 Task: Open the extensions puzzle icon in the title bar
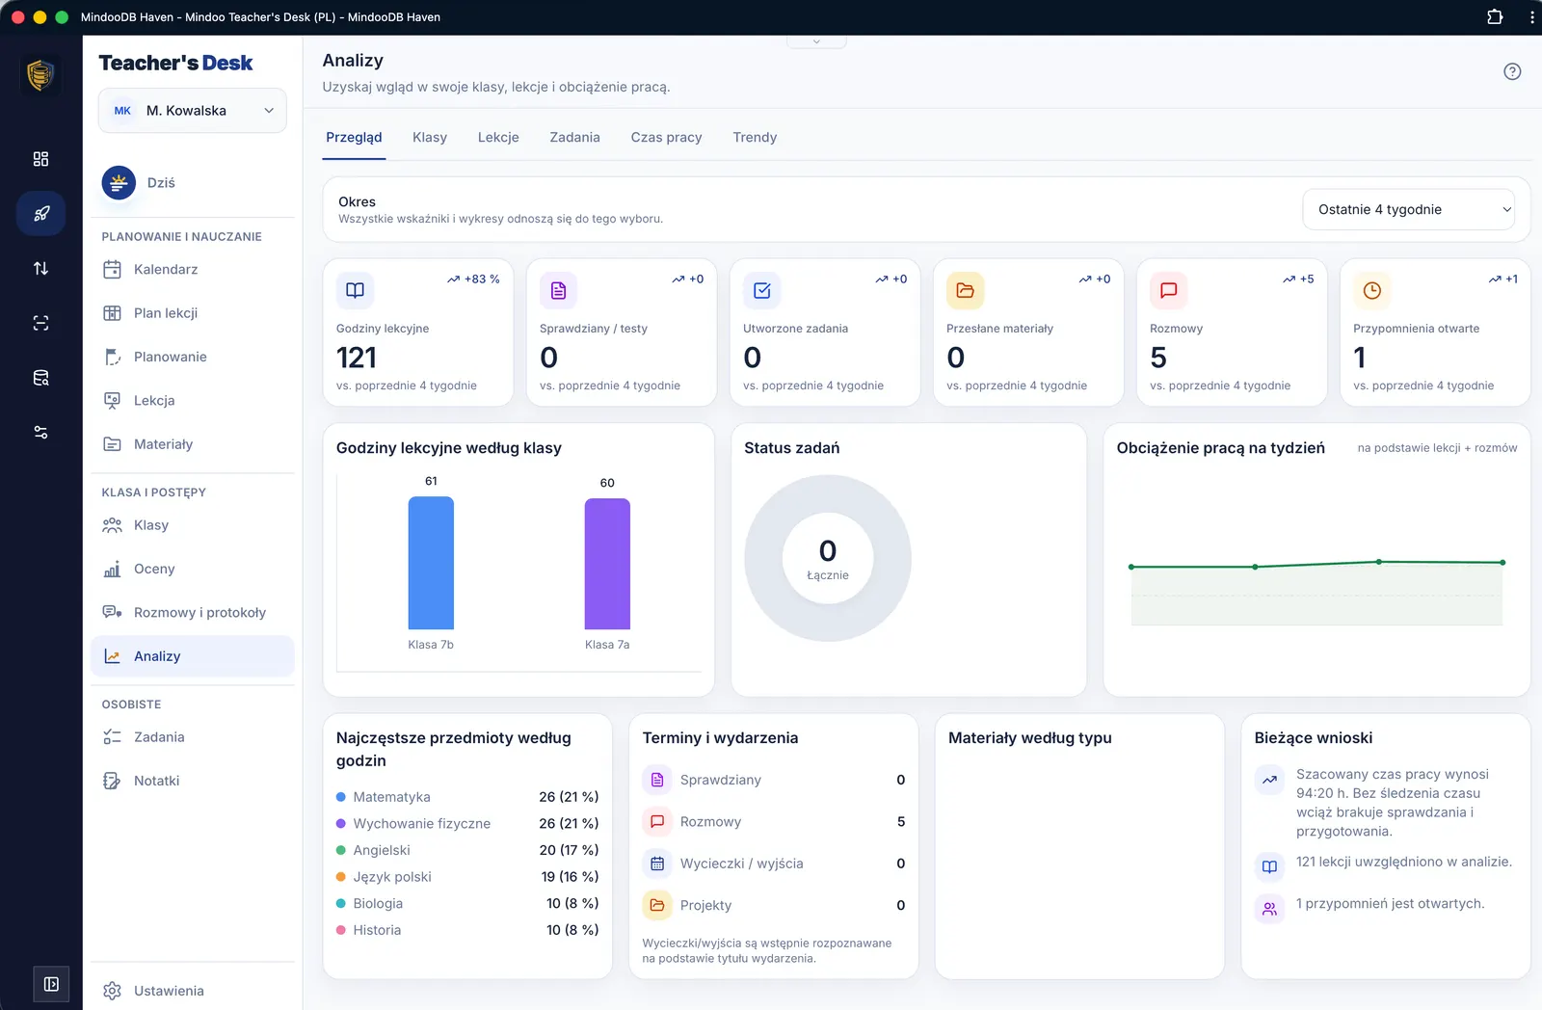[1495, 17]
